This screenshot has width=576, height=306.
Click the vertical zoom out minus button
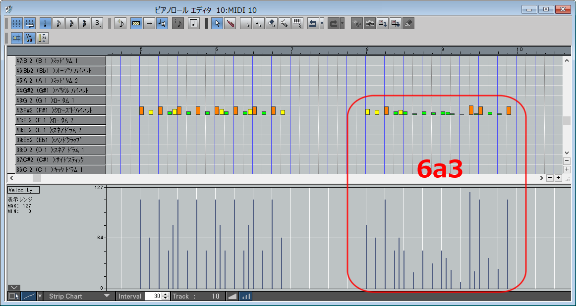point(567,161)
